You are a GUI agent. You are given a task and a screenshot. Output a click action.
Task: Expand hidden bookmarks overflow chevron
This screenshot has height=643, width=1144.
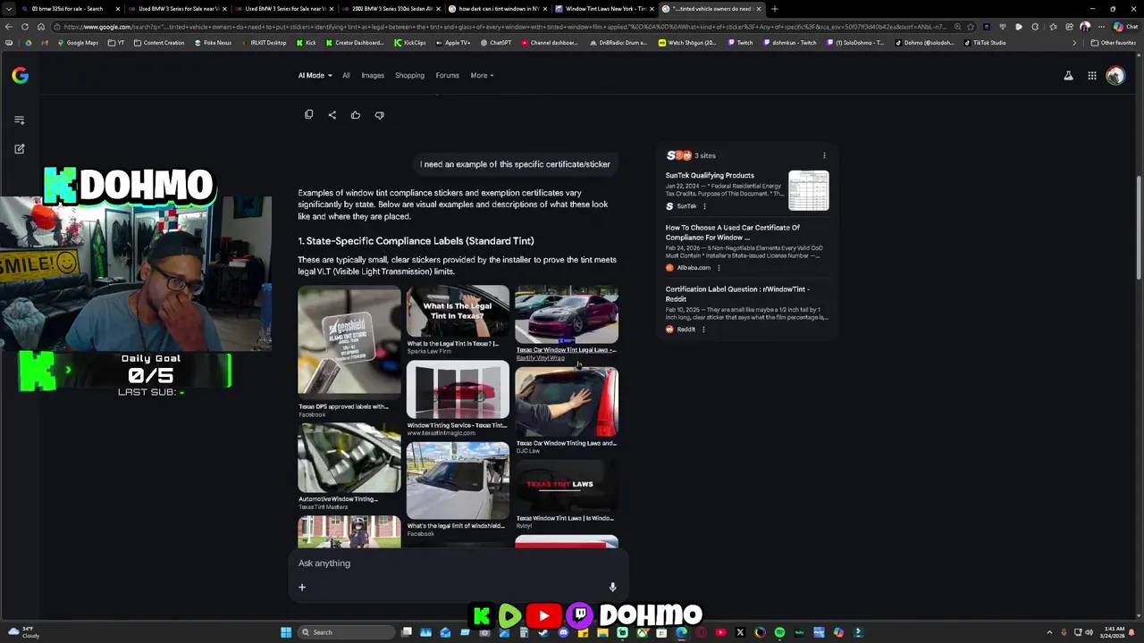(x=1074, y=43)
